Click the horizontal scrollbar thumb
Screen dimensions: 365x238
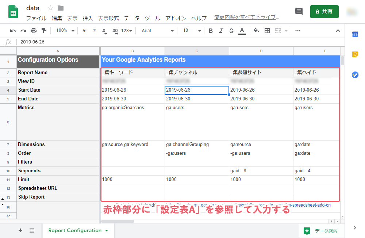point(118,221)
